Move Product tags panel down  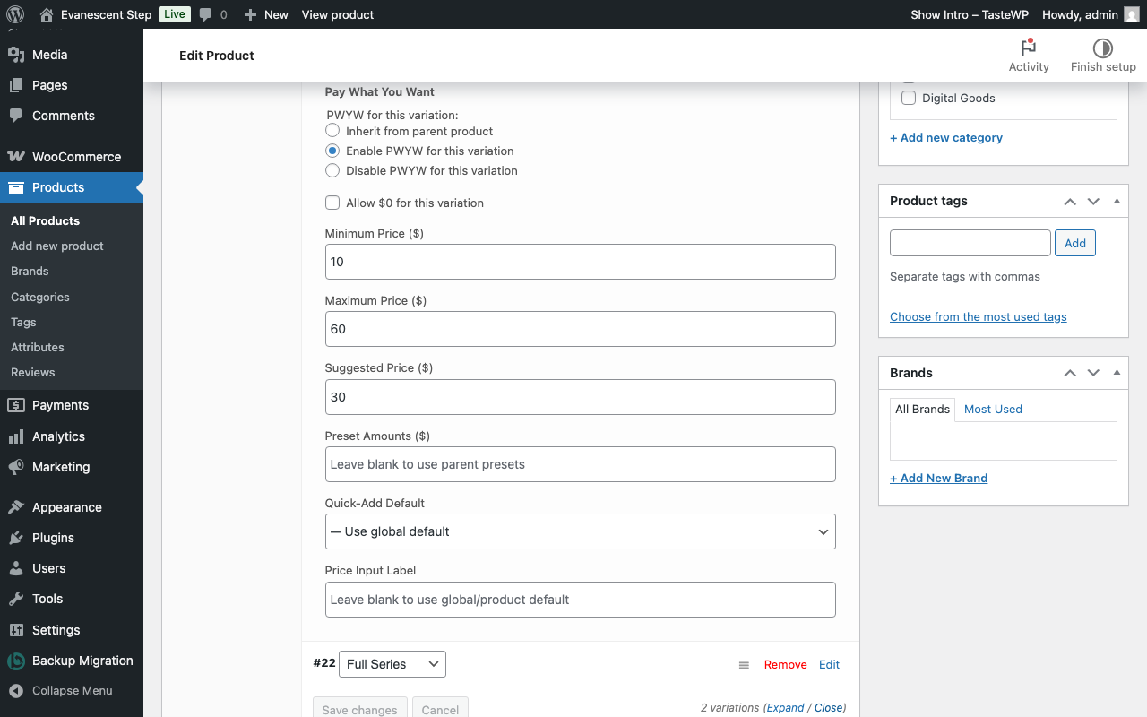coord(1093,202)
